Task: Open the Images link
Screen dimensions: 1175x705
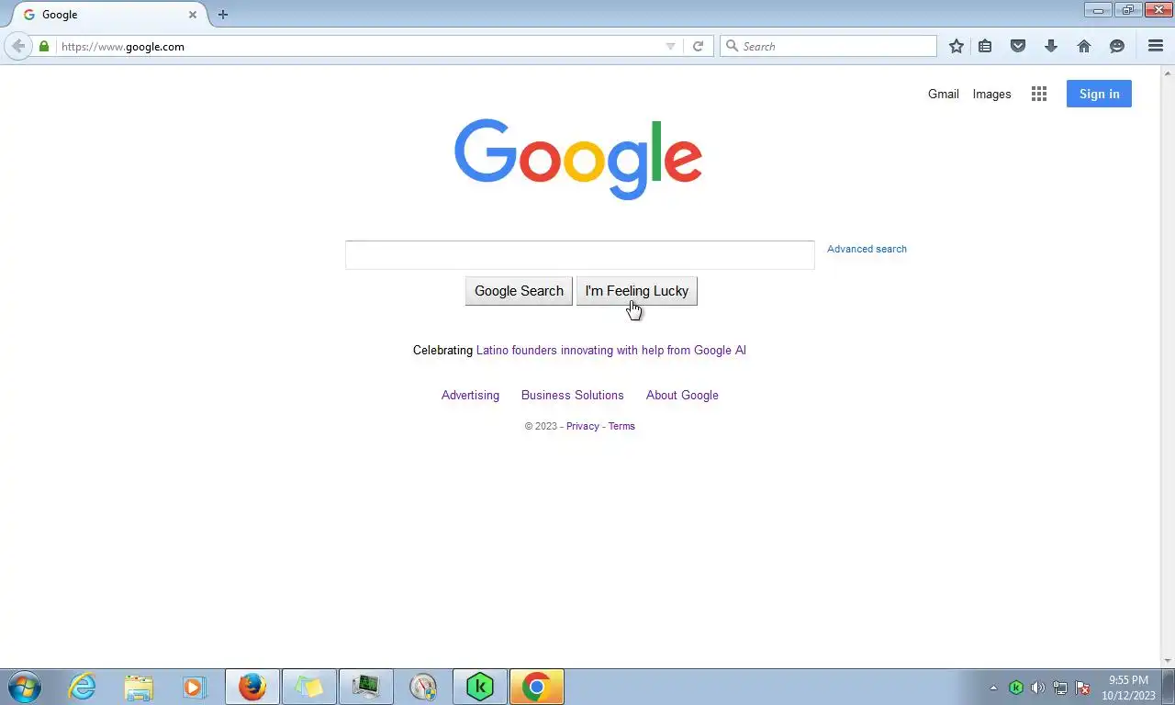Action: coord(991,94)
